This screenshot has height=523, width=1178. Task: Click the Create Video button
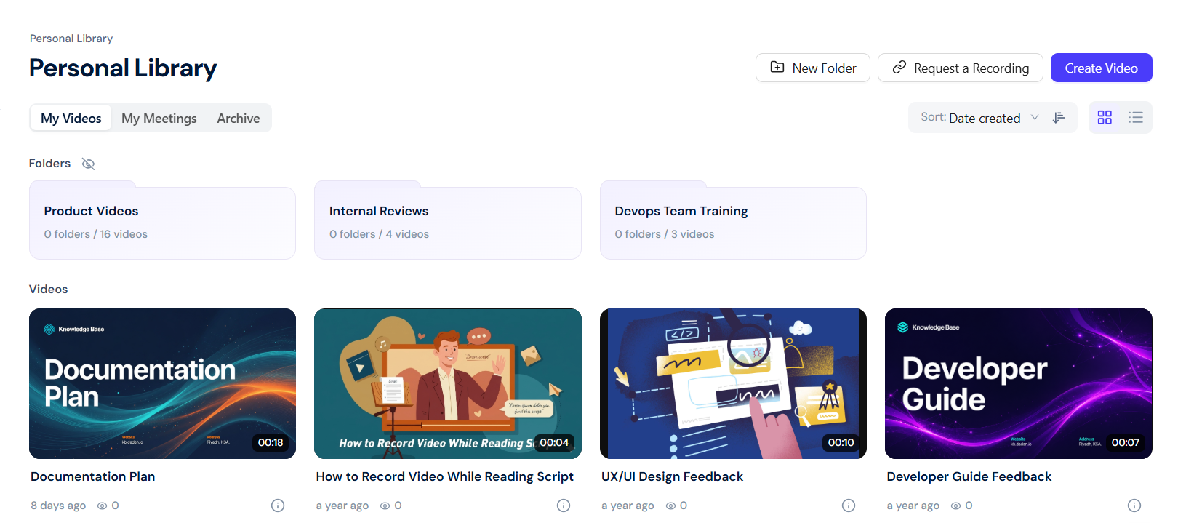[x=1102, y=68]
